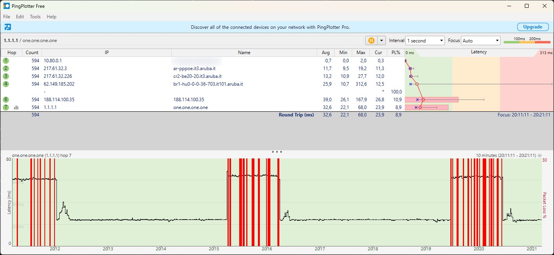Select the green hop 4 circle
The image size is (554, 255).
click(6, 84)
